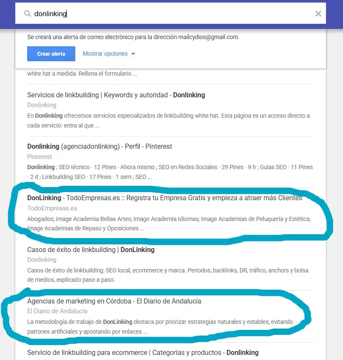Click the TodoEmpresas.es source label

pos(52,208)
